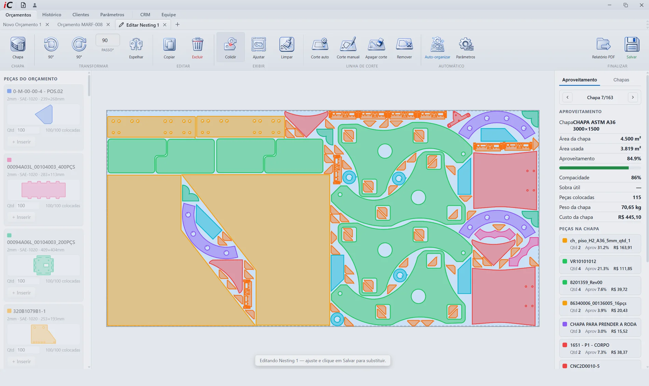Open the Parâmetros gear tool
The height and width of the screenshot is (386, 649).
coord(466,47)
